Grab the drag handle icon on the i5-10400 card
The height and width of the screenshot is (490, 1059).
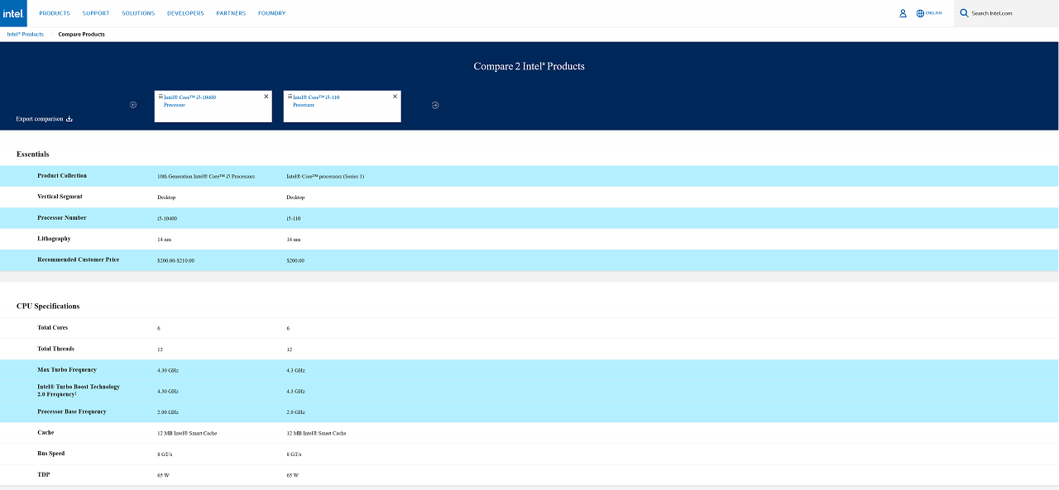[x=161, y=97]
